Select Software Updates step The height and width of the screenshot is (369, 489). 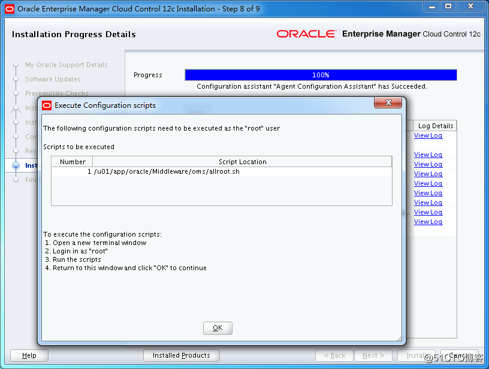(53, 79)
